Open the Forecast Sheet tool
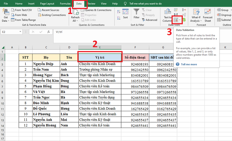The image size is (232, 141). pyautogui.click(x=208, y=15)
